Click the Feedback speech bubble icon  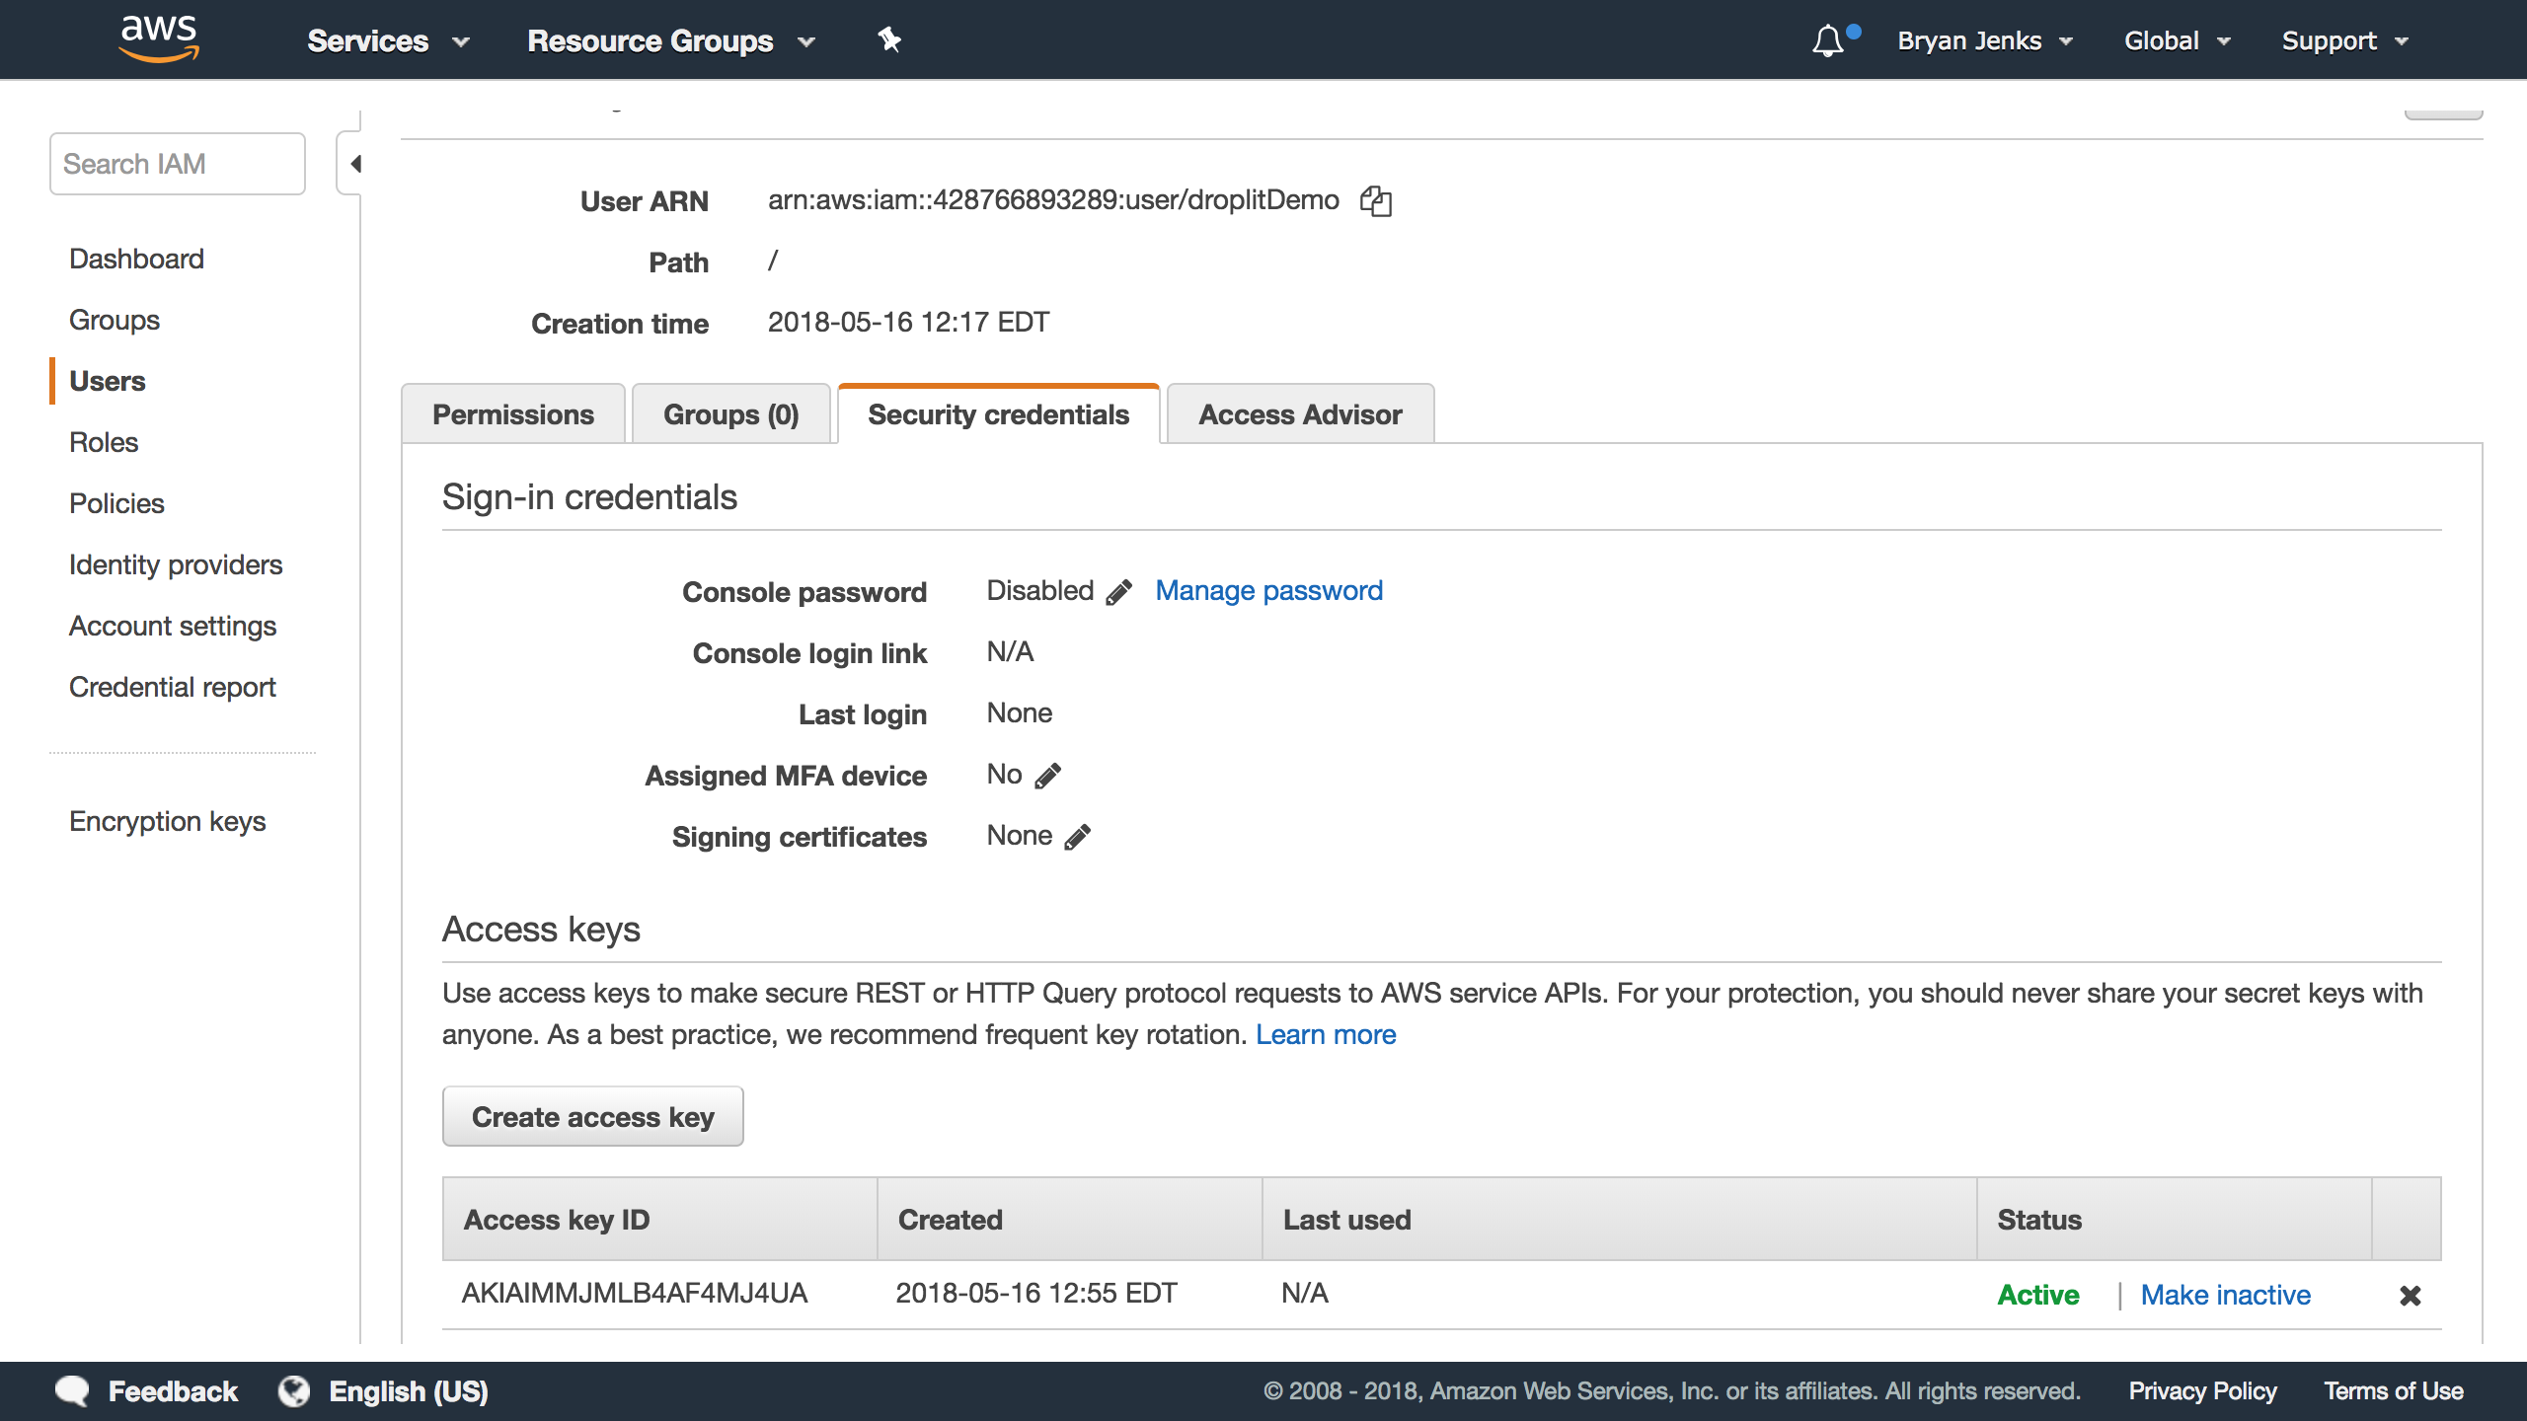coord(72,1391)
